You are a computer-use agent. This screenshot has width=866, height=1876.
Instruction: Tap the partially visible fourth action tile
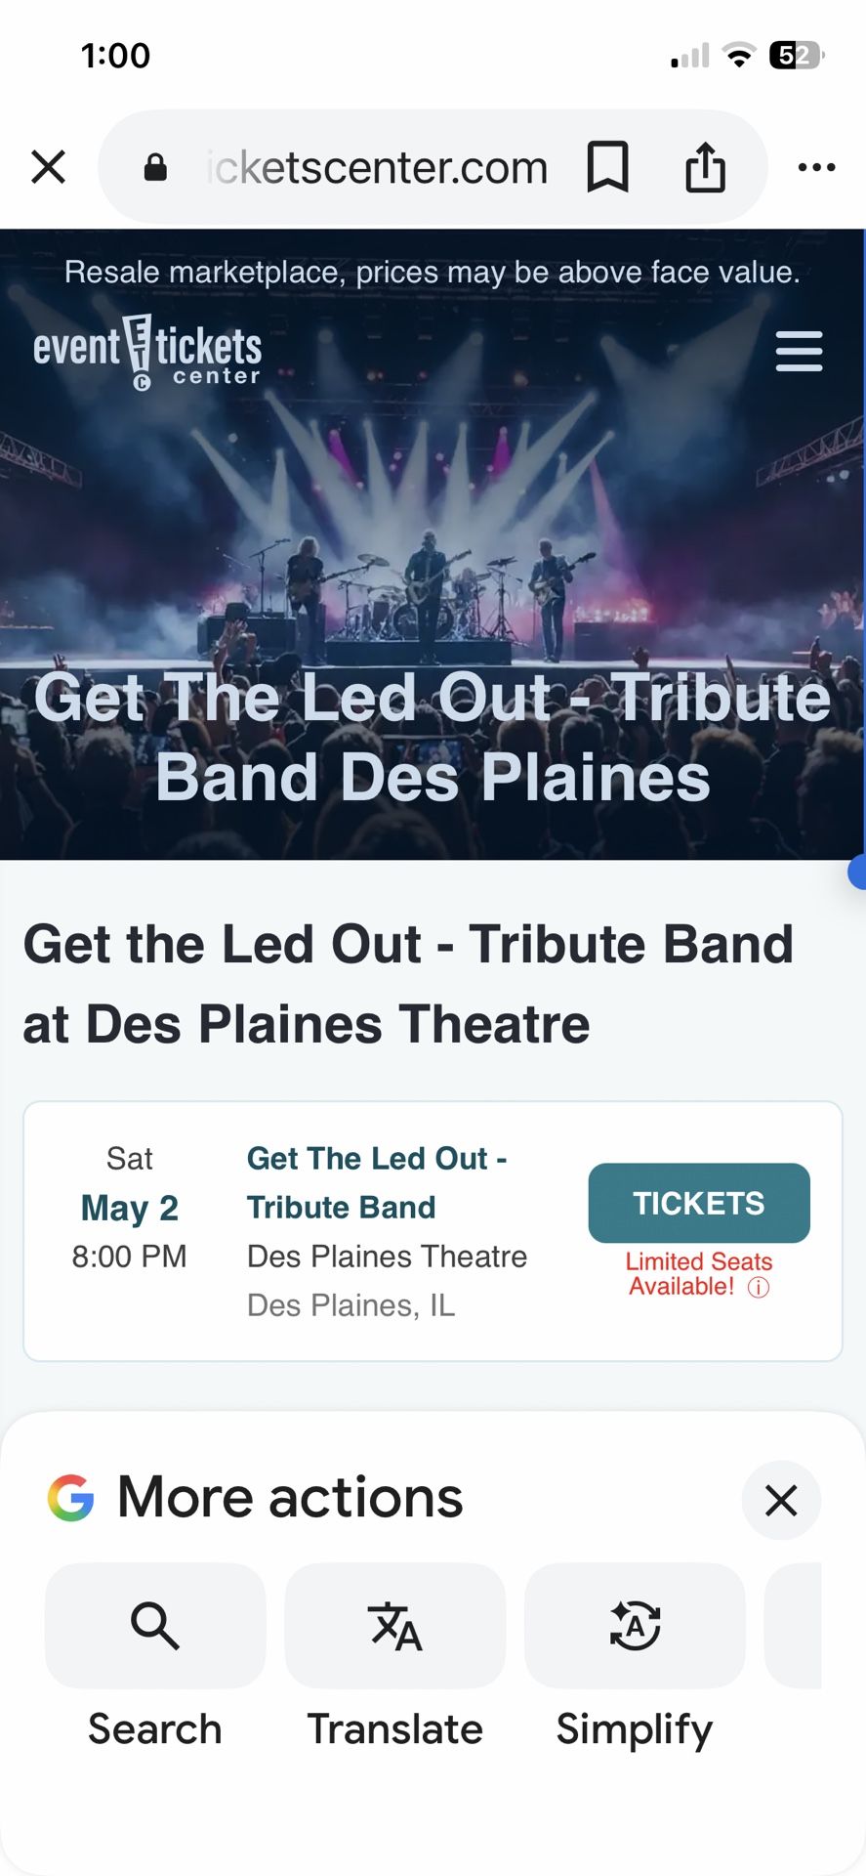795,1626
